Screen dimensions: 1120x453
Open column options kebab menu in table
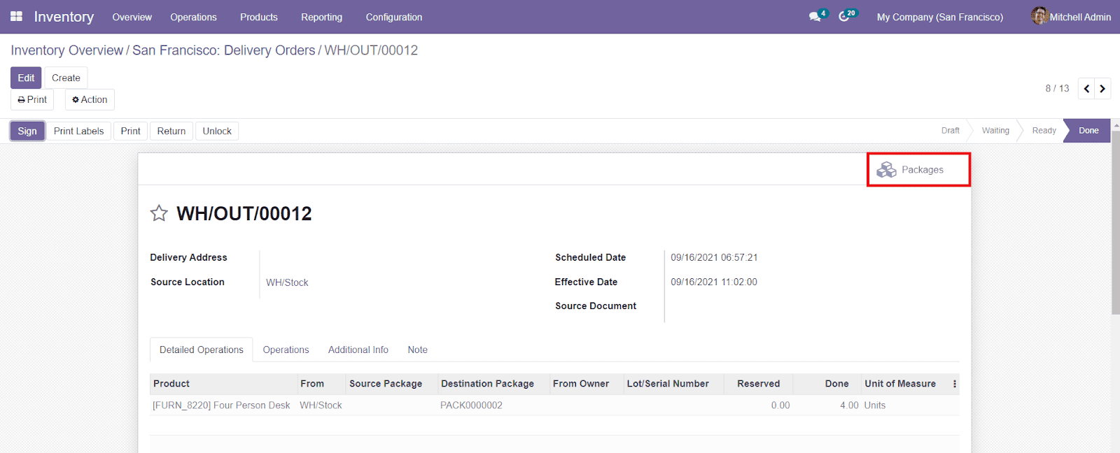pyautogui.click(x=954, y=384)
